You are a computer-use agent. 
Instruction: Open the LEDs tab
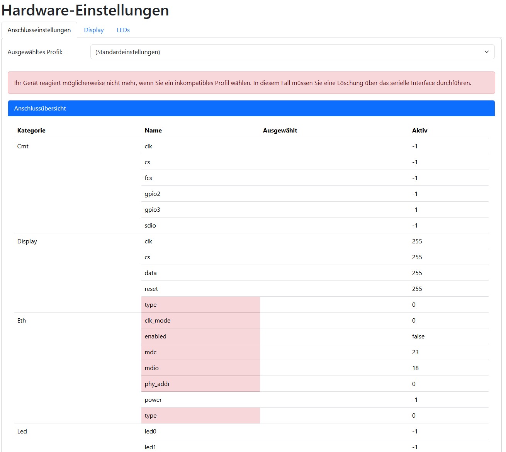point(123,30)
